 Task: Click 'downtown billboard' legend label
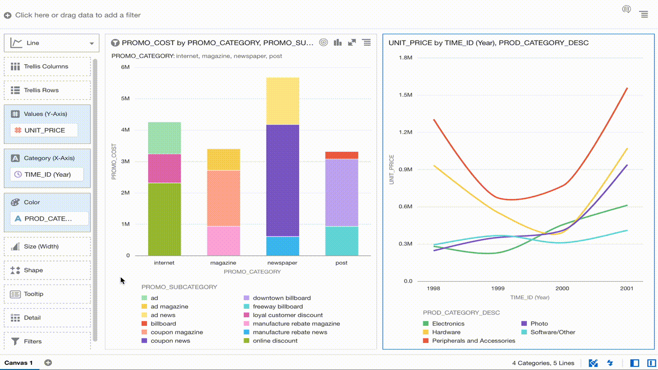[x=282, y=298]
